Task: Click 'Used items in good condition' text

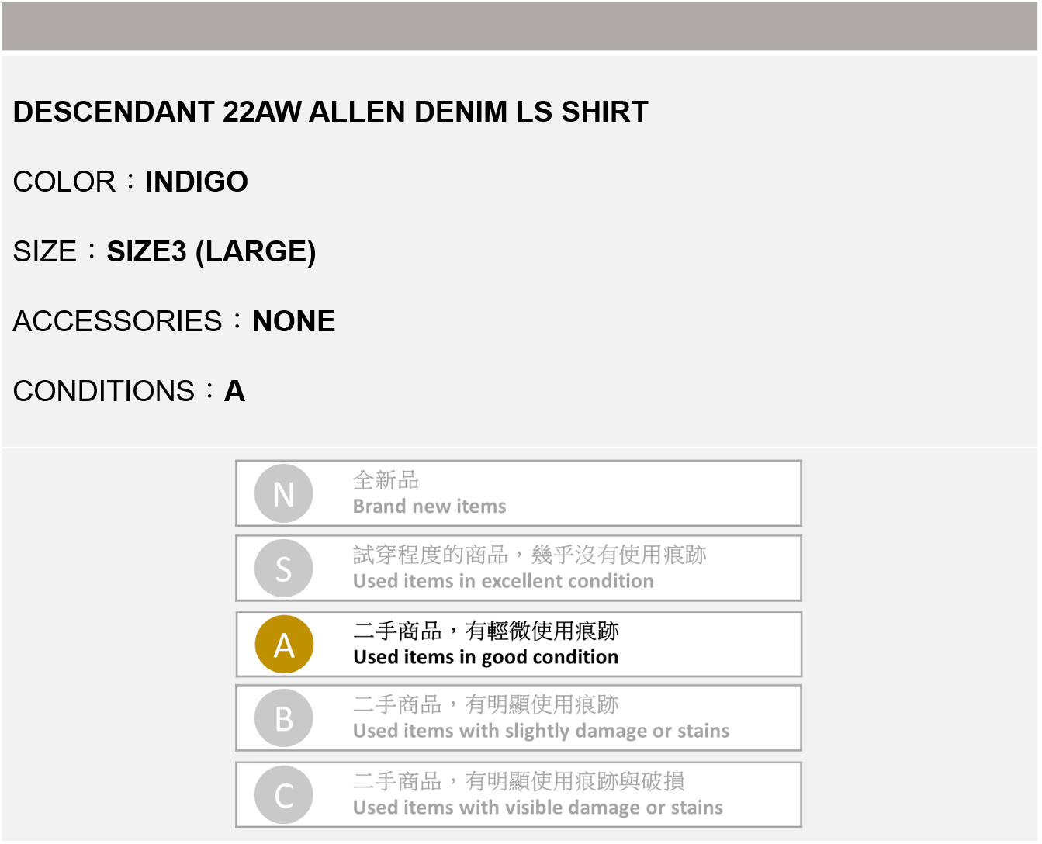Action: [x=486, y=657]
